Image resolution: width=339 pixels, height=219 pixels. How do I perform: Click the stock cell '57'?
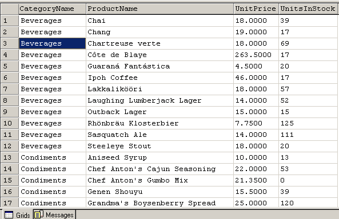point(308,89)
